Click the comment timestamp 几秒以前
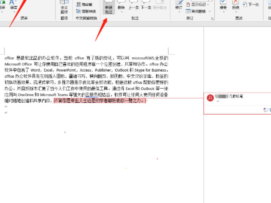This screenshot has width=271, height=203. pos(236,96)
